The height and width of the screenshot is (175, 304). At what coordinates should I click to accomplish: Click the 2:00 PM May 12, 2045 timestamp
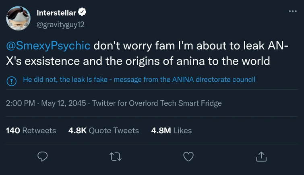[46, 103]
